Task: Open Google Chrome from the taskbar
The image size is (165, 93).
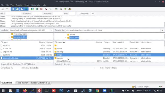Action: point(97,91)
